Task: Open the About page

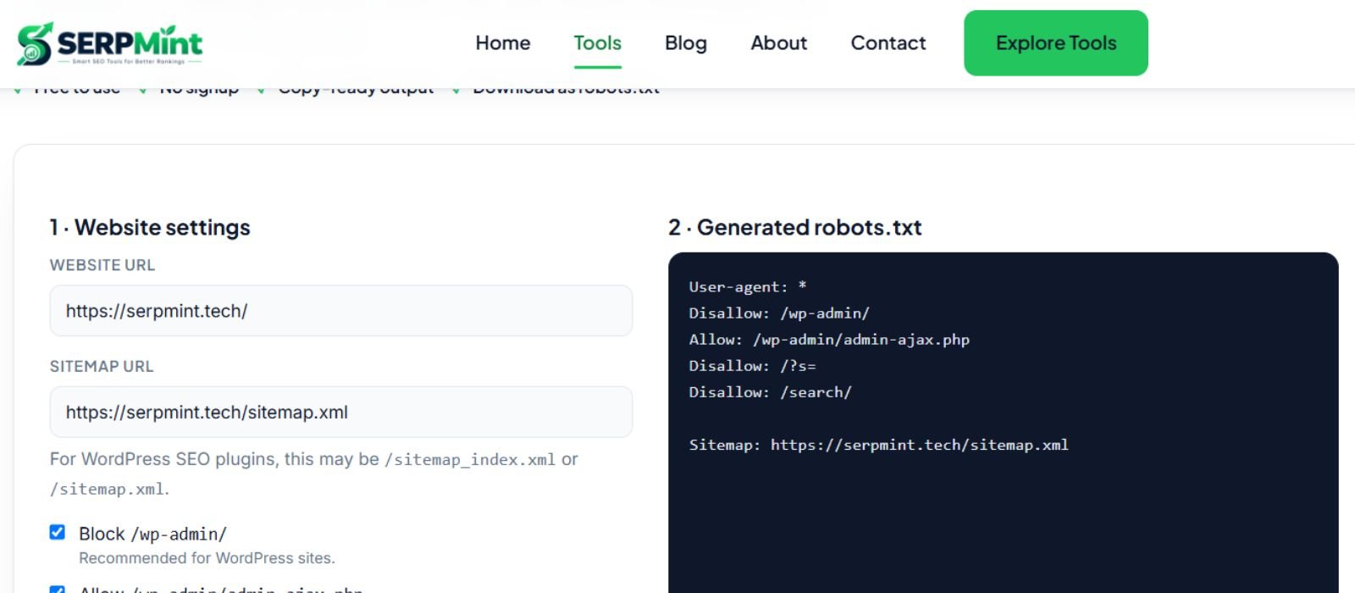Action: coord(779,43)
